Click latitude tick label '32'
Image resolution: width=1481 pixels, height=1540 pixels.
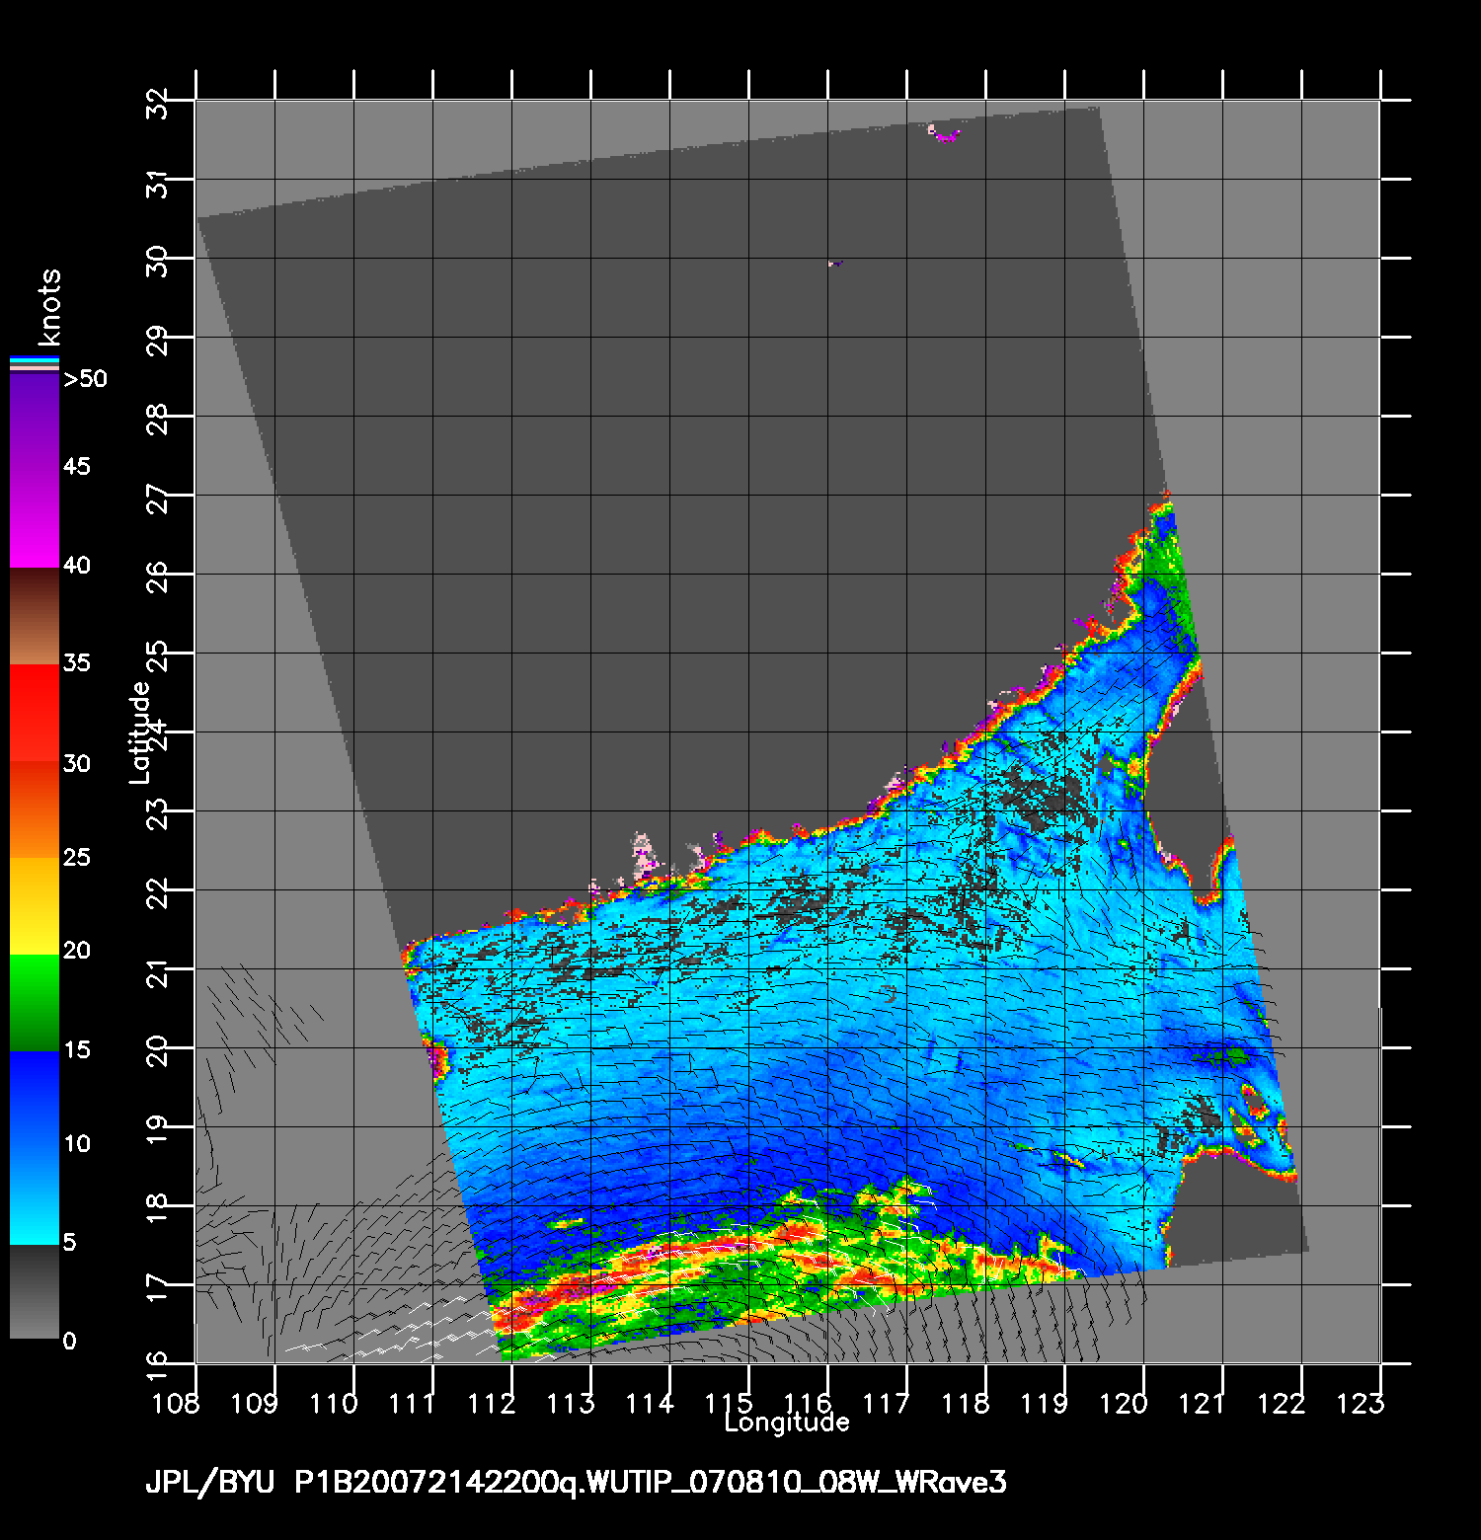[x=156, y=103]
